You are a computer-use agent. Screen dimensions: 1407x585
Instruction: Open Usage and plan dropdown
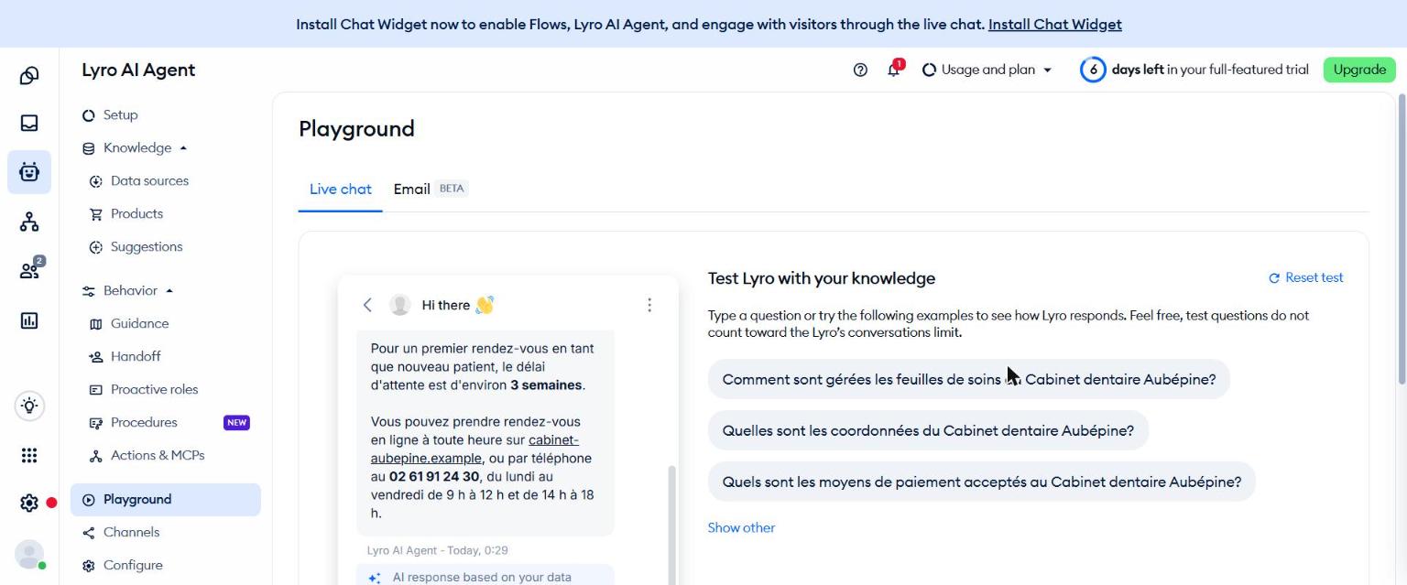(987, 70)
